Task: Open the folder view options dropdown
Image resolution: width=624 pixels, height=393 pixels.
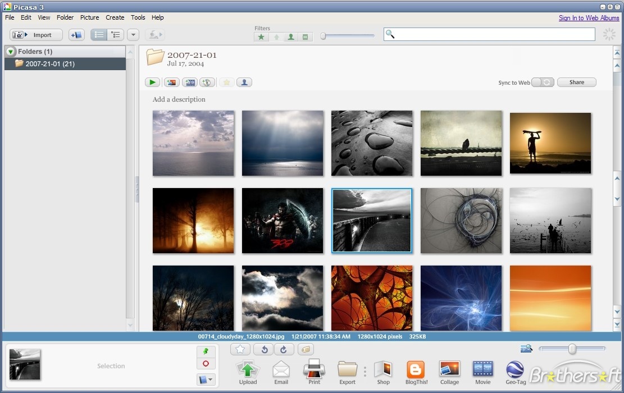Action: coord(133,35)
